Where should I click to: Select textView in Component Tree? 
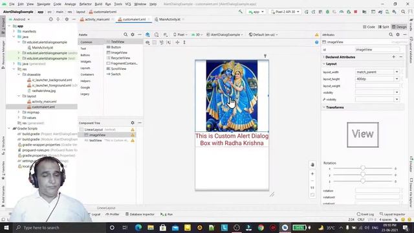[x=96, y=140]
